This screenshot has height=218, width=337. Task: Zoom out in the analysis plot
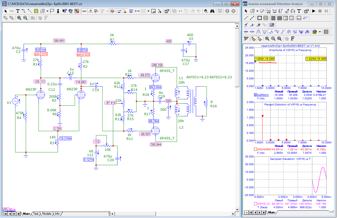click(x=273, y=39)
